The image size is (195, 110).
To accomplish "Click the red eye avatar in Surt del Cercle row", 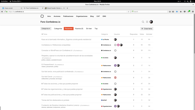I will pyautogui.click(x=115, y=78).
